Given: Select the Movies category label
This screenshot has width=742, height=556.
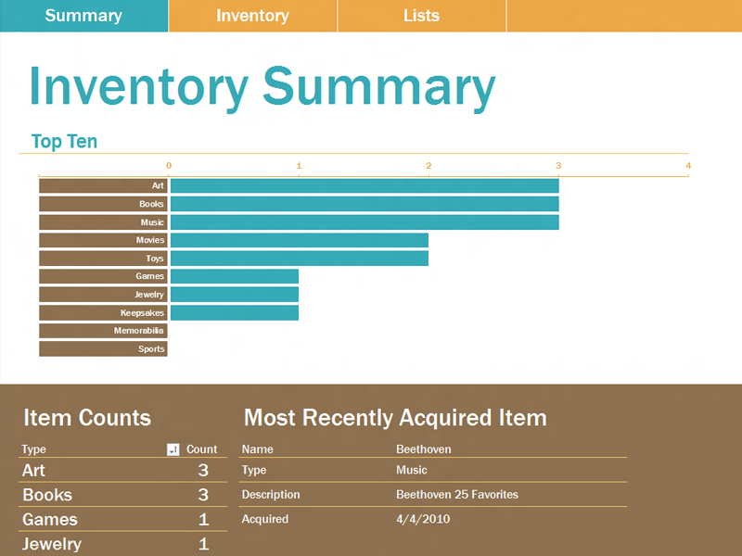Looking at the screenshot, I should tap(103, 240).
